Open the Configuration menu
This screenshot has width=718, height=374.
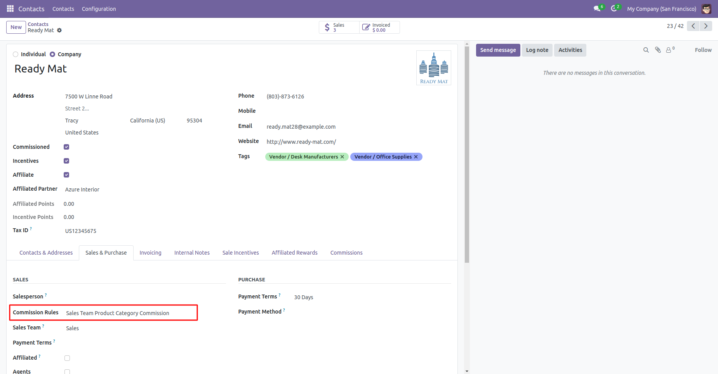[x=99, y=9]
